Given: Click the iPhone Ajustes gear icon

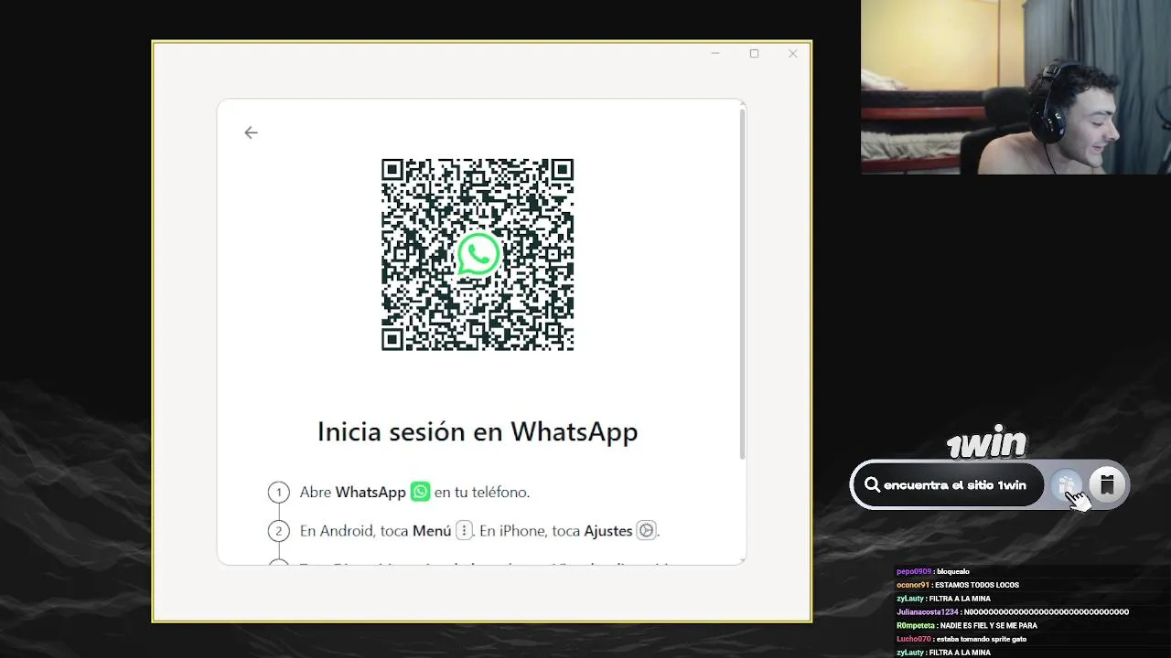Looking at the screenshot, I should 646,530.
